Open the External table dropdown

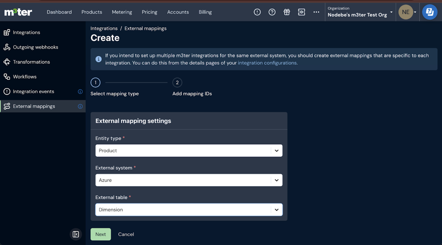[189, 210]
